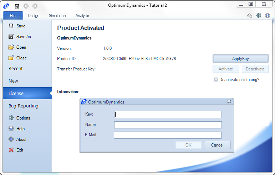Switch to the Simulation tab
The image size is (275, 175).
57,16
